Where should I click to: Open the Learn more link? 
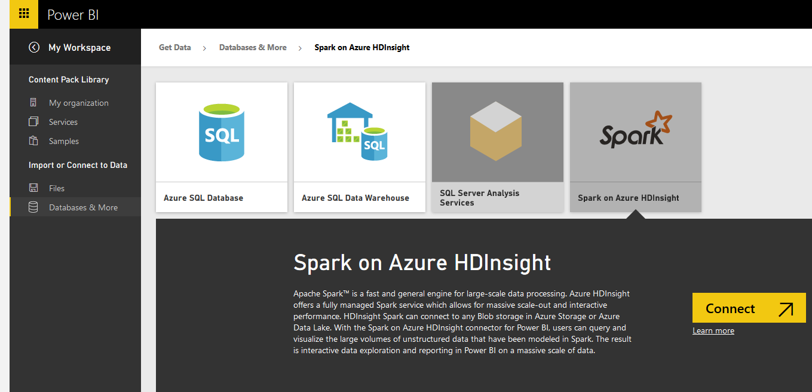coord(713,331)
